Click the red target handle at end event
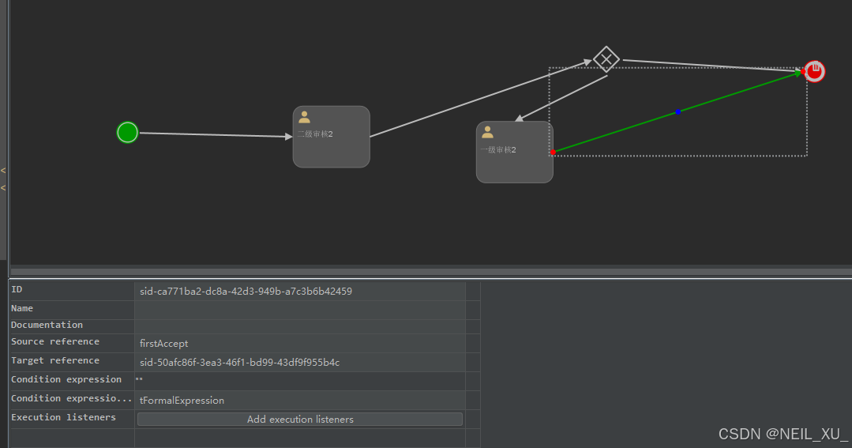 [x=803, y=71]
